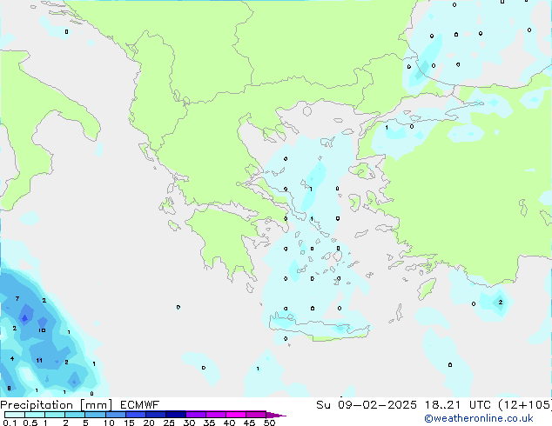Click the '30' legend scale label
This screenshot has height=426, width=552.
(x=189, y=423)
